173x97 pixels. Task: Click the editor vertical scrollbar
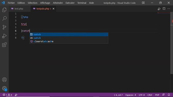(172, 43)
